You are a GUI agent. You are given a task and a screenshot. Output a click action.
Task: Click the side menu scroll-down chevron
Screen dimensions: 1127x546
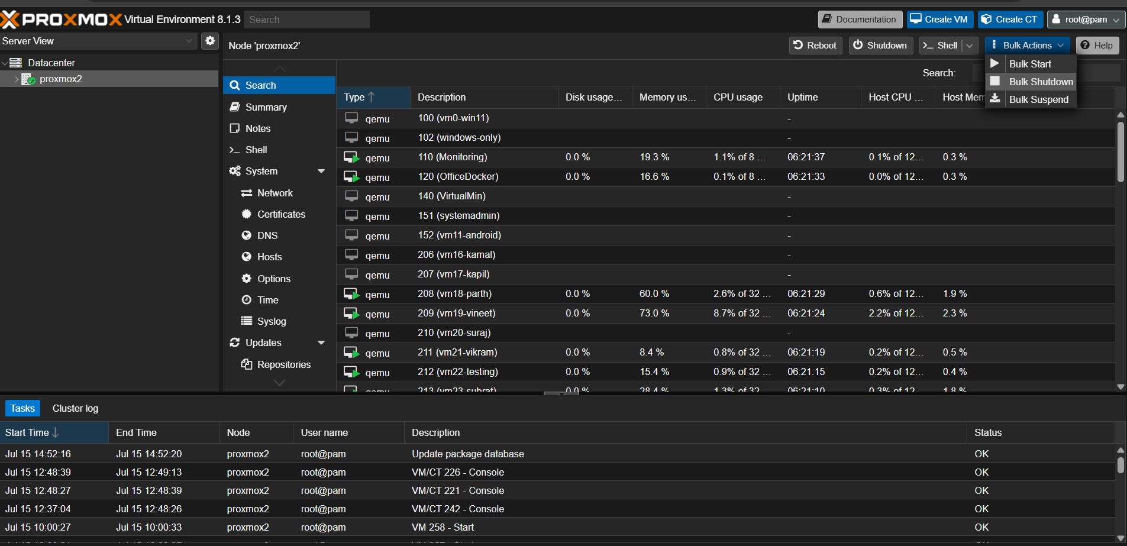coord(280,383)
